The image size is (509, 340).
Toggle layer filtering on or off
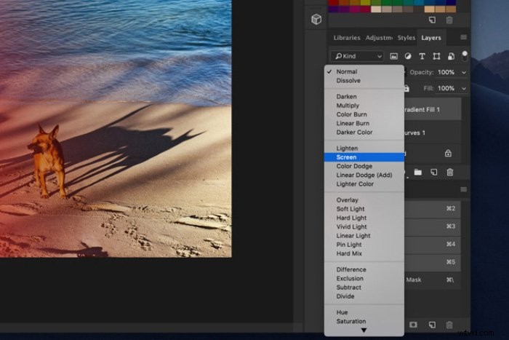point(465,55)
